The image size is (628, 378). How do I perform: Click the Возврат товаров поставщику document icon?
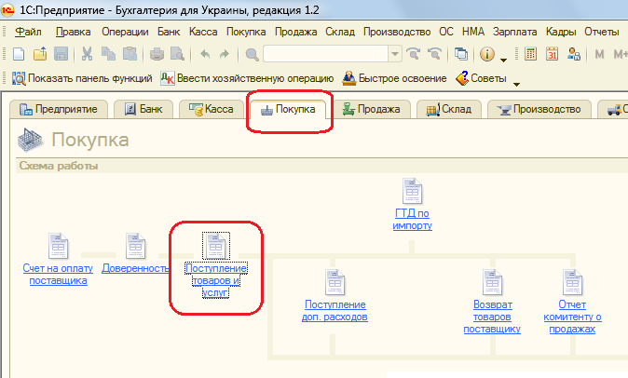pyautogui.click(x=492, y=282)
